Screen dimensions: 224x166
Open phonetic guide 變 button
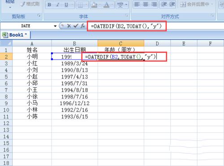pos(121,5)
